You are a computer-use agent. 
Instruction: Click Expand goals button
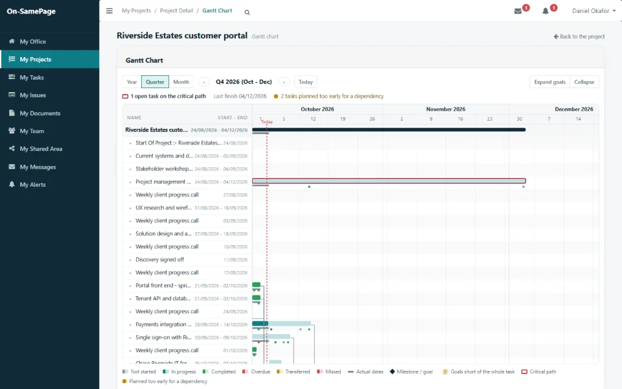pyautogui.click(x=549, y=82)
